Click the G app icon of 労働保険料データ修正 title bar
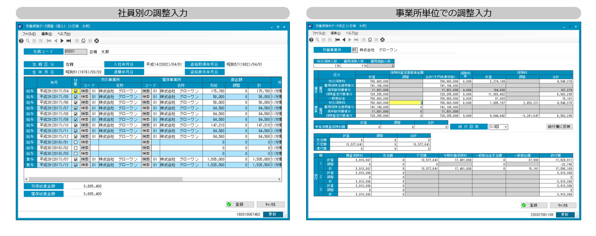 click(x=310, y=26)
